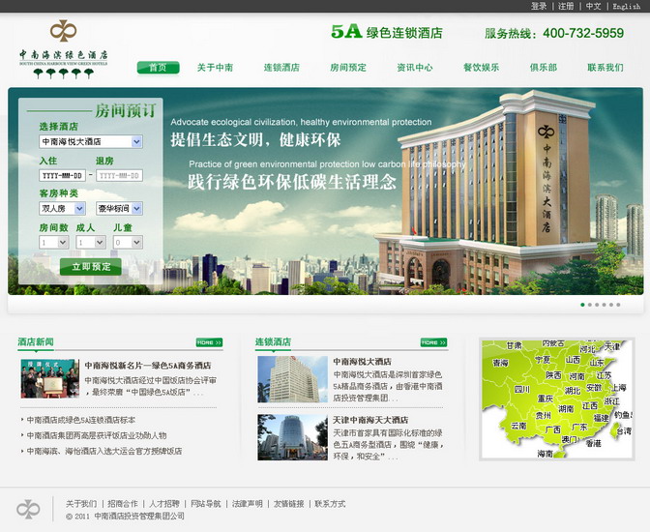Open the 中南海悦大酒店 title link

363,362
